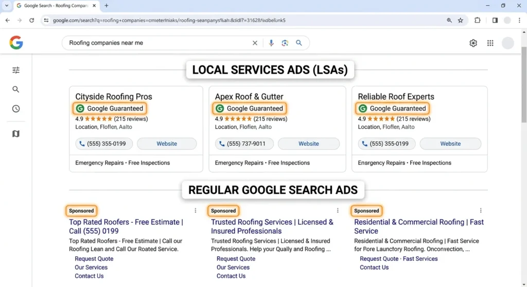This screenshot has width=527, height=287.
Task: Open options for Residential & Commercial Roofing ad
Action: [x=481, y=211]
